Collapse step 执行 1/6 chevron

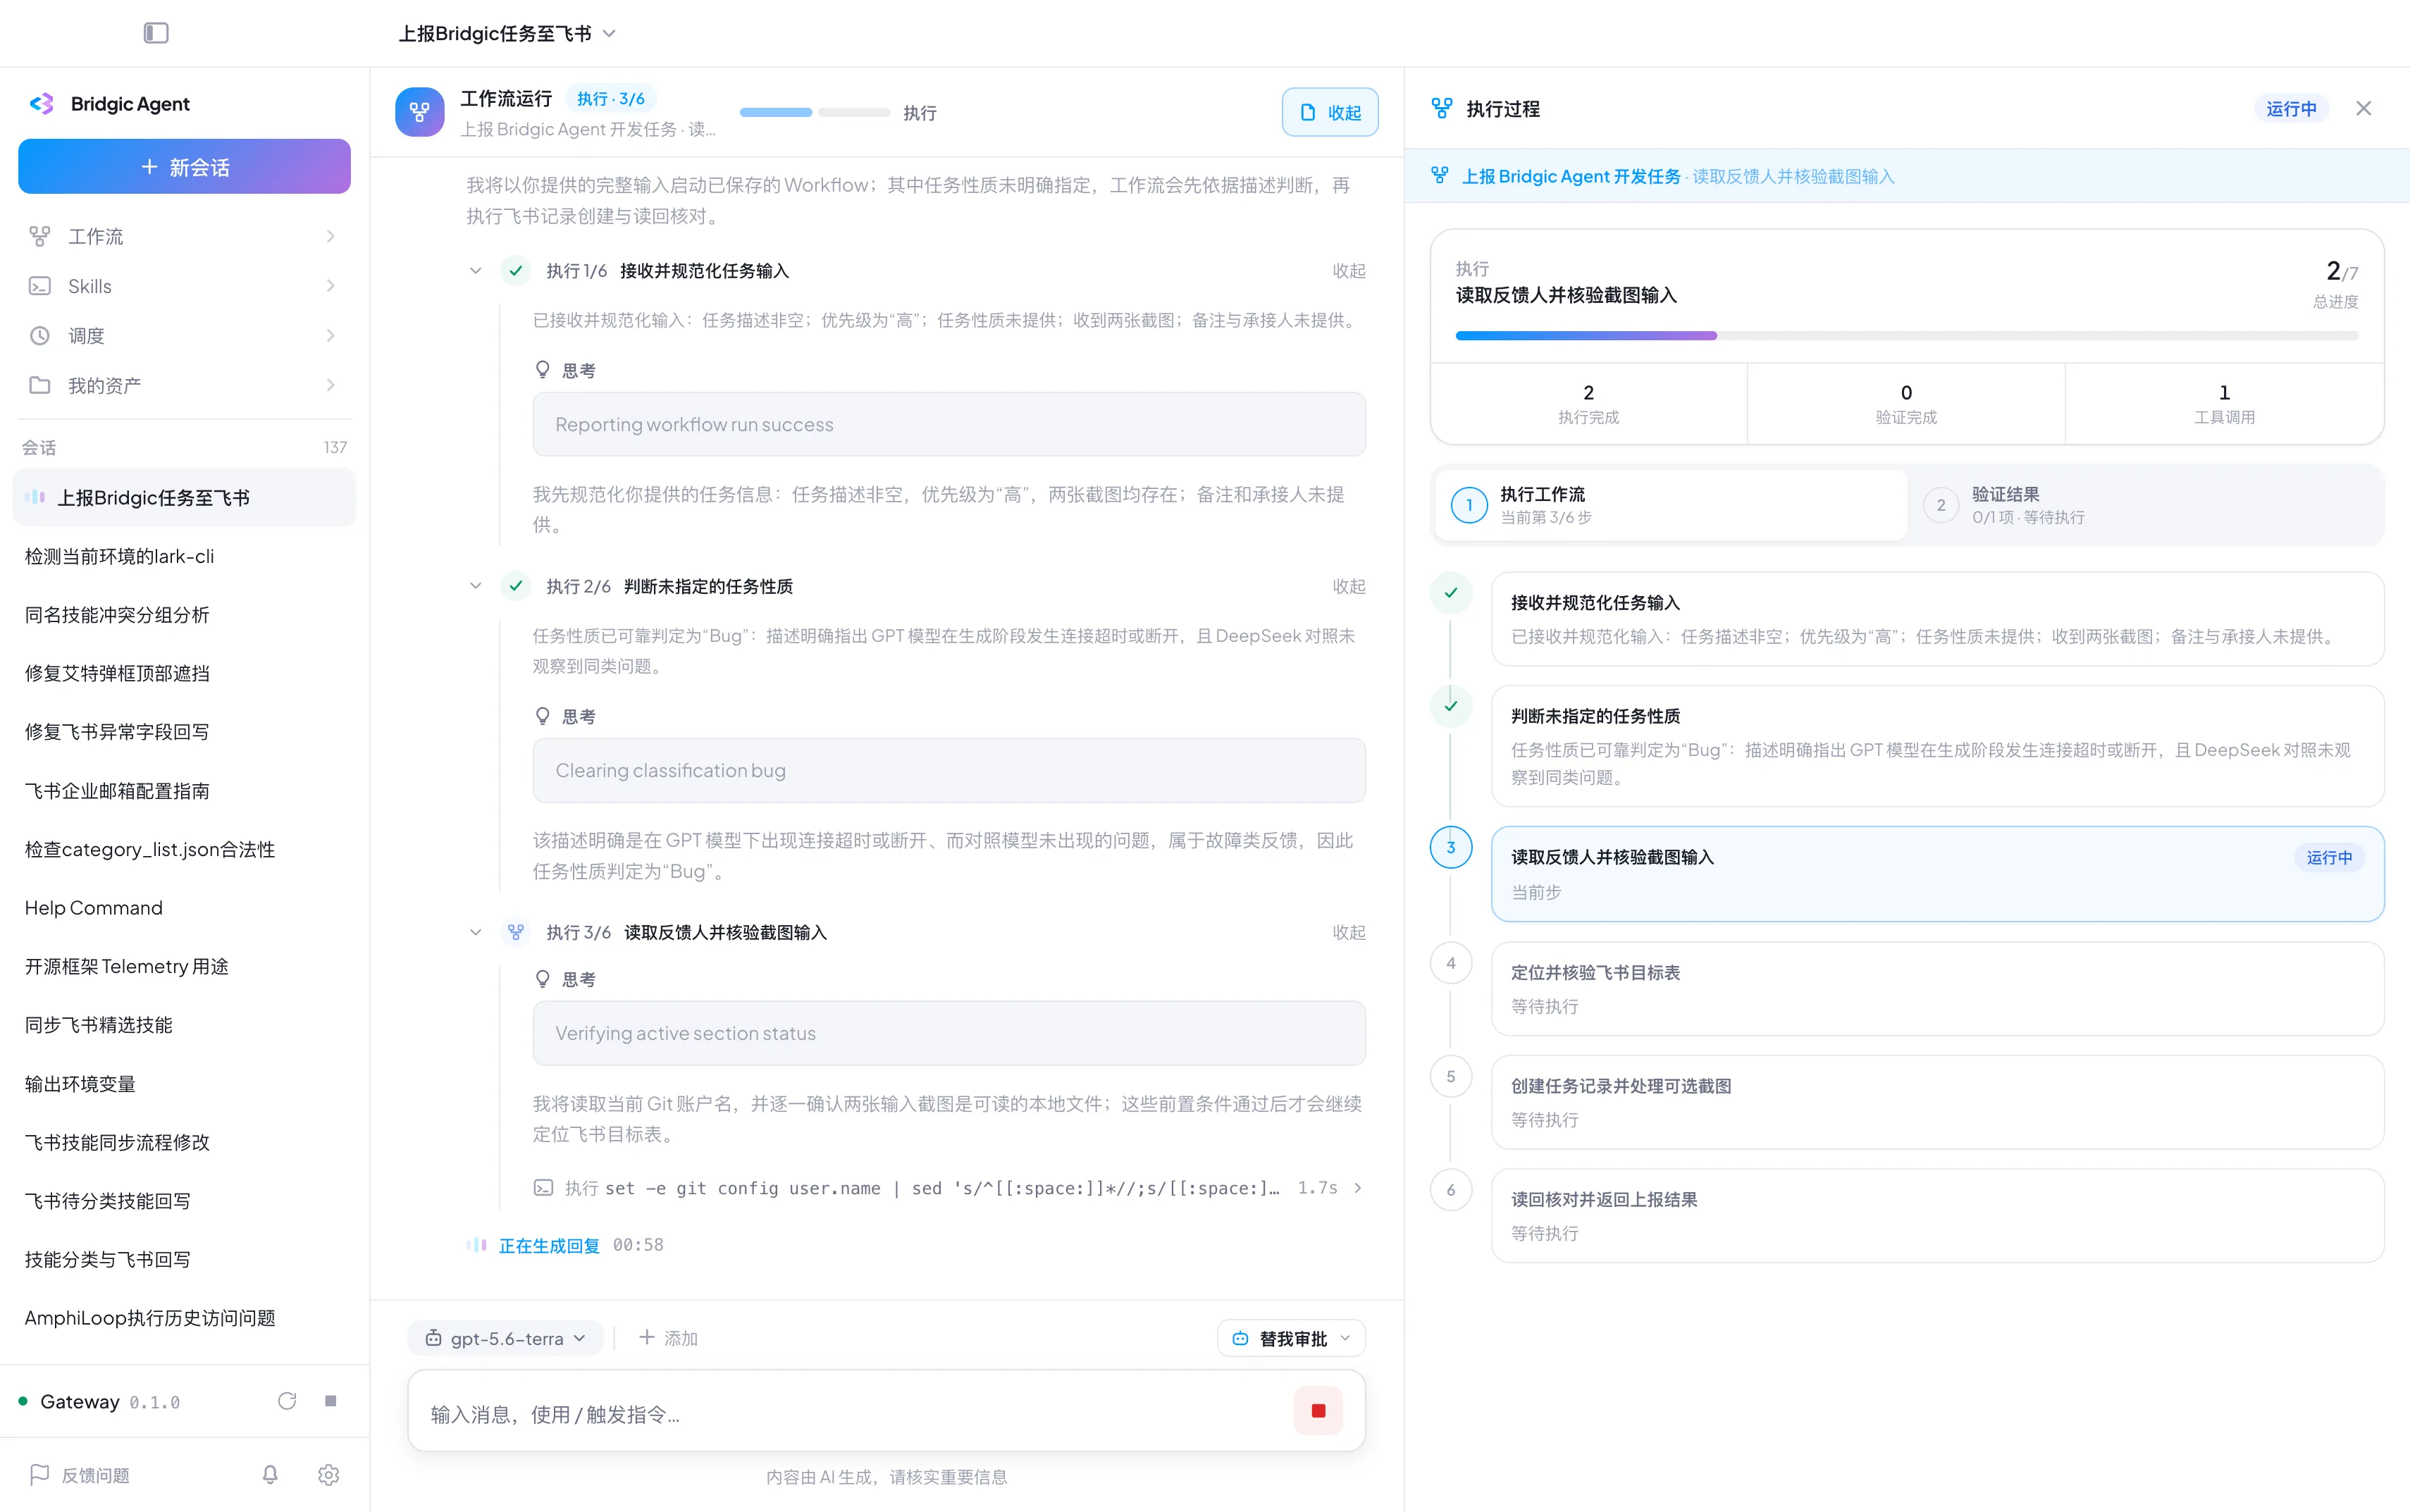click(476, 271)
